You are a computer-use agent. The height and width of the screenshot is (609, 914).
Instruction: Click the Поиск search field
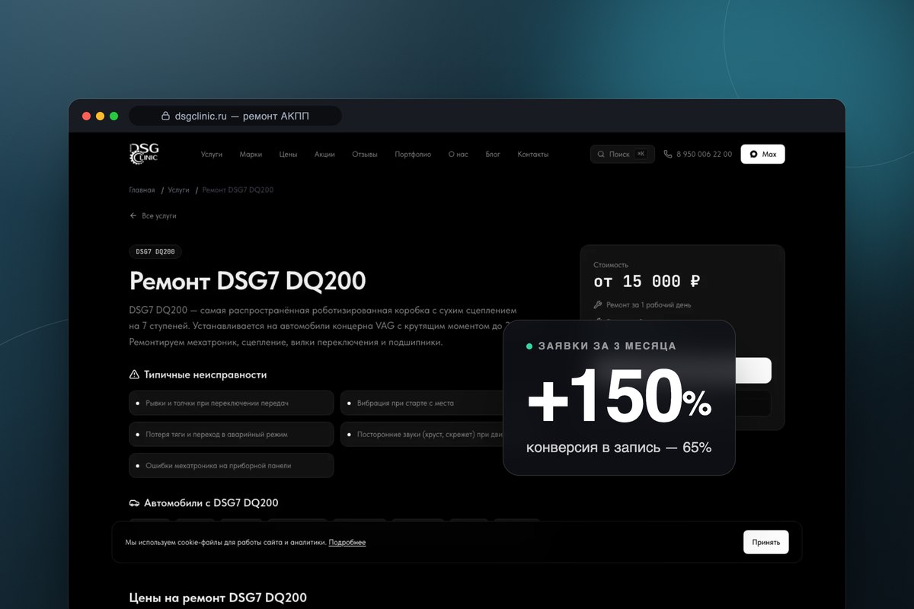622,154
